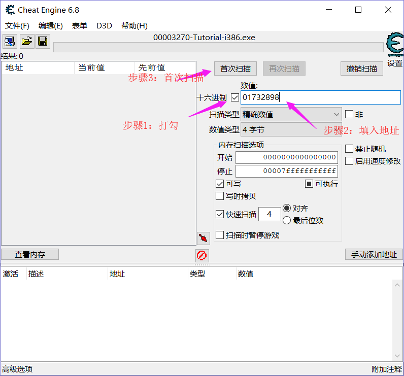The image size is (404, 376).
Task: Open the 编辑(E) menu
Action: coord(51,26)
